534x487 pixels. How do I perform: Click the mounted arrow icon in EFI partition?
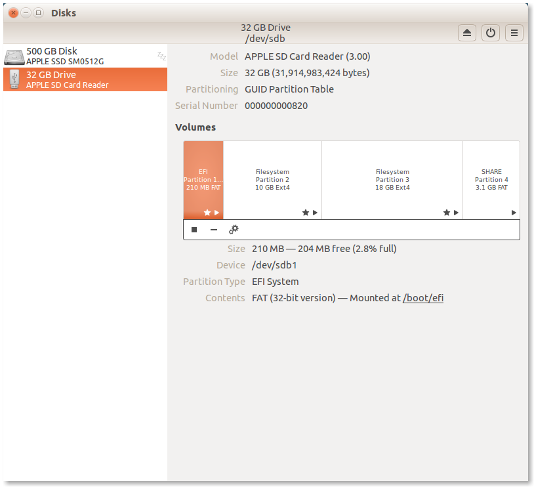click(217, 213)
